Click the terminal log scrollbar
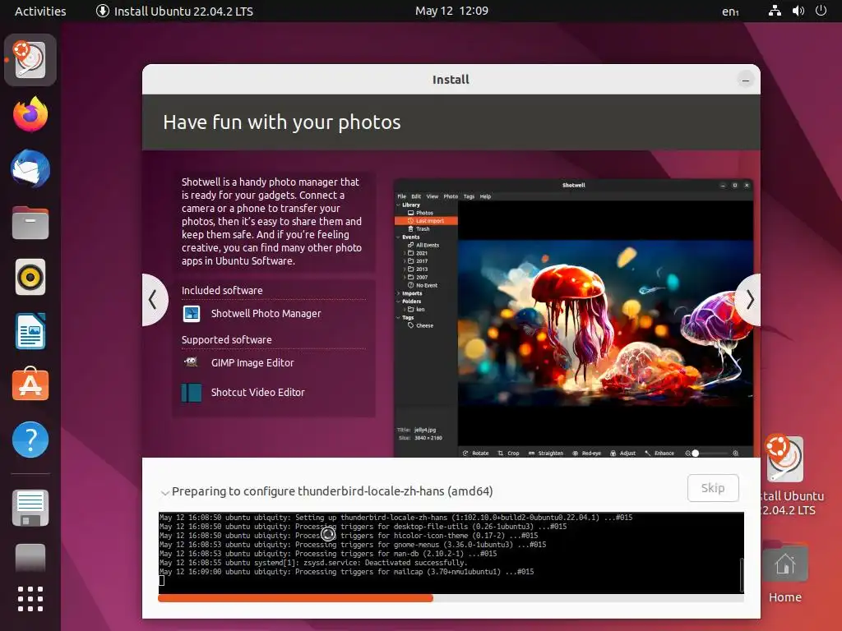 tap(742, 574)
